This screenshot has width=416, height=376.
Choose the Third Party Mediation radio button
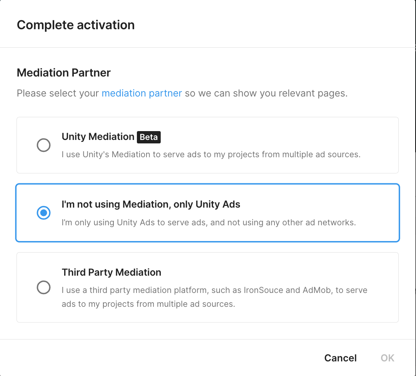(43, 287)
